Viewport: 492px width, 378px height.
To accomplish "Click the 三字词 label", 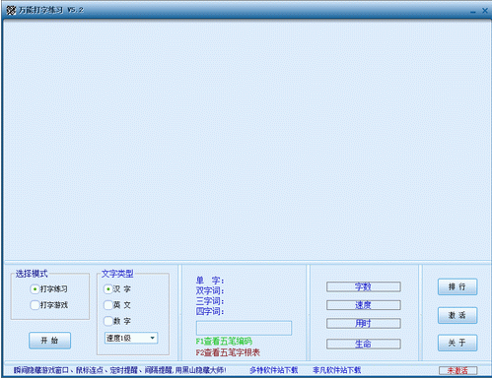I will coord(210,301).
